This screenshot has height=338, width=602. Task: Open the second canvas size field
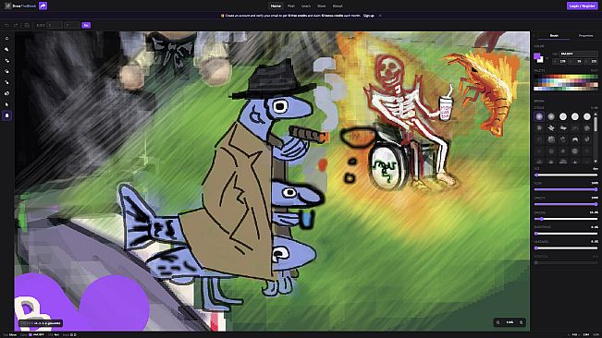[x=72, y=25]
